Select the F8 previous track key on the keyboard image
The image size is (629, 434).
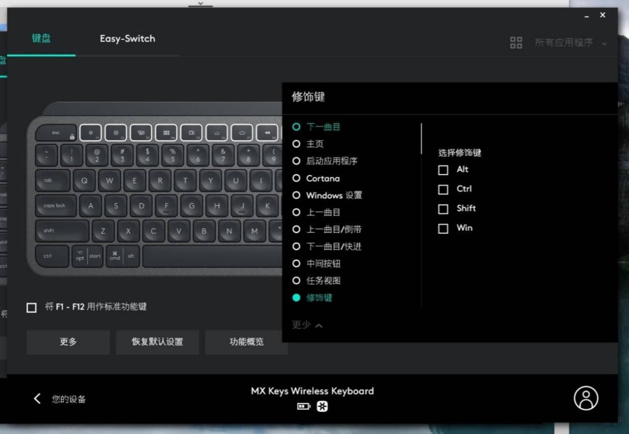(x=268, y=133)
